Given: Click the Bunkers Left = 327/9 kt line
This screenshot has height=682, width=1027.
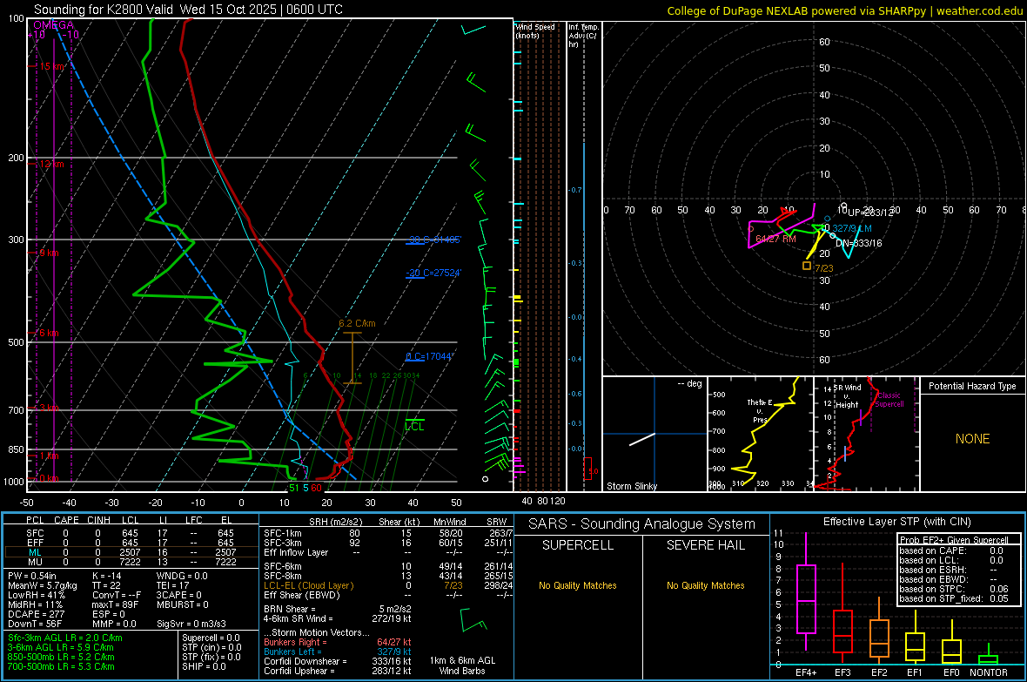Looking at the screenshot, I should coord(338,652).
